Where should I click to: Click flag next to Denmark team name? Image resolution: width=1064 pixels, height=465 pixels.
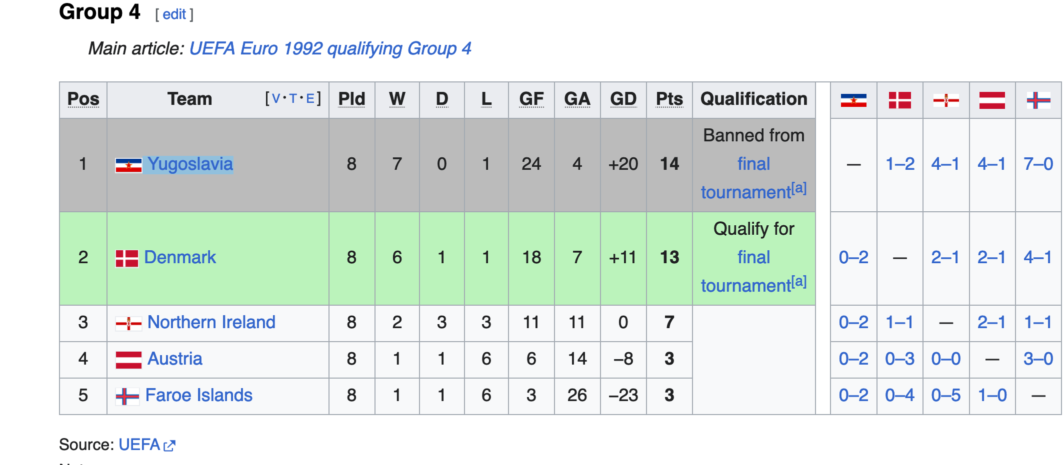pyautogui.click(x=127, y=258)
